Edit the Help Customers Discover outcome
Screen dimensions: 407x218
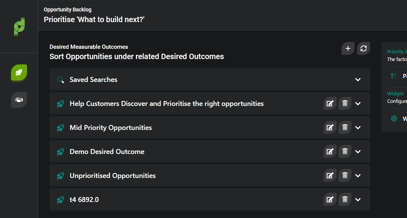click(x=330, y=103)
